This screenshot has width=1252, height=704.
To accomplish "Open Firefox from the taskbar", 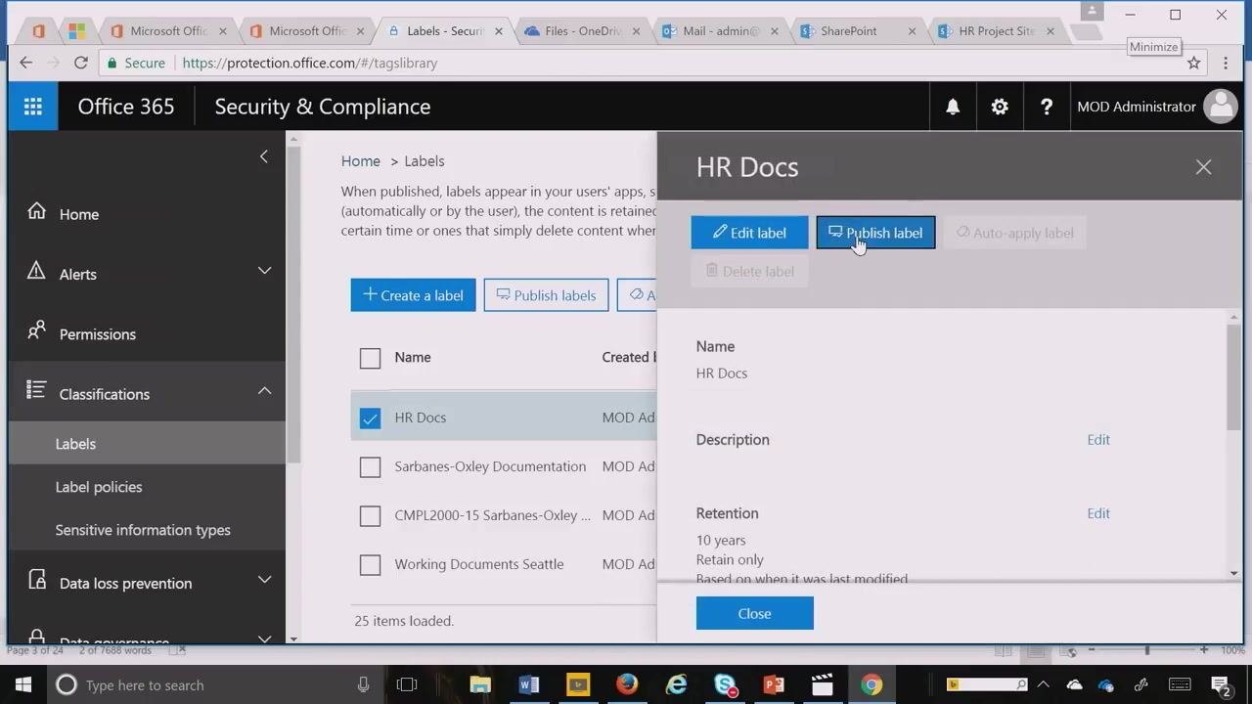I will click(627, 684).
